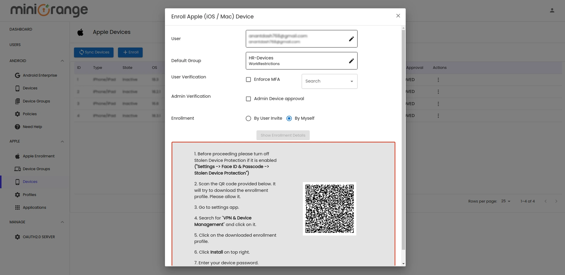Viewport: 565px width, 275px height.
Task: Open the user account icon top right
Action: [x=552, y=10]
